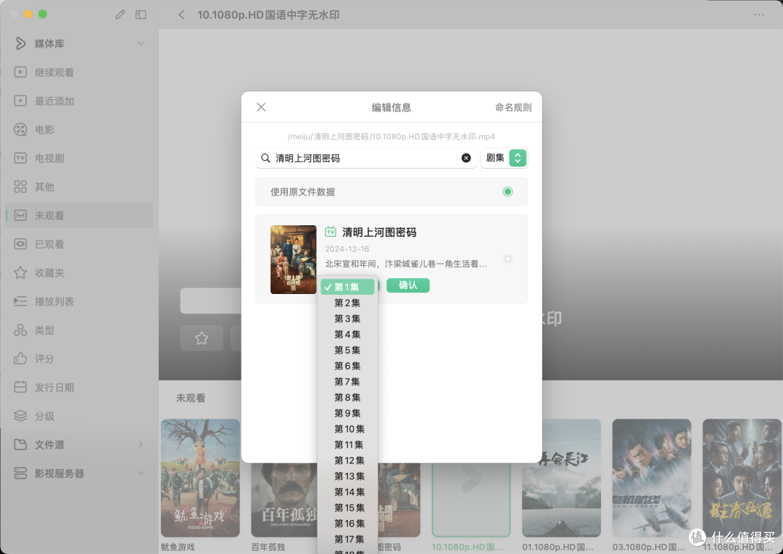783x554 pixels.
Task: Click the 文件源 folder icon
Action: [20, 445]
